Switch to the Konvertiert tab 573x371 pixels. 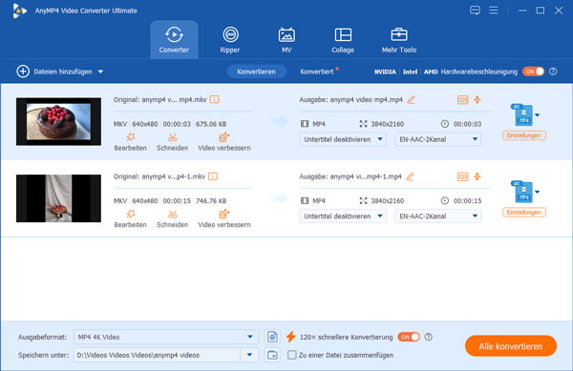click(317, 72)
